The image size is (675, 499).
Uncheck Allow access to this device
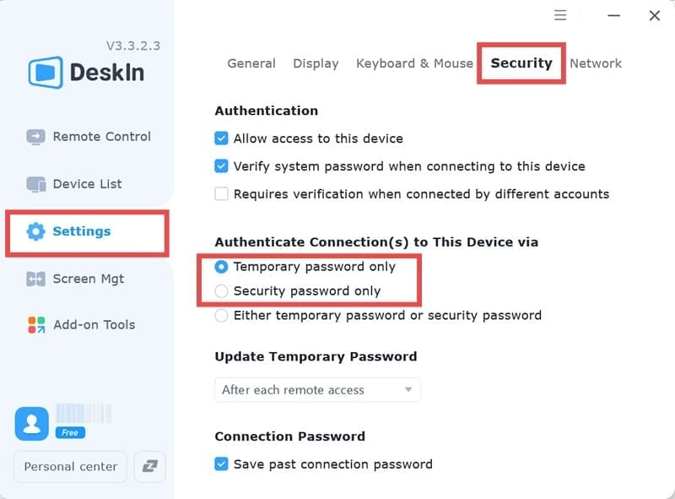point(222,138)
